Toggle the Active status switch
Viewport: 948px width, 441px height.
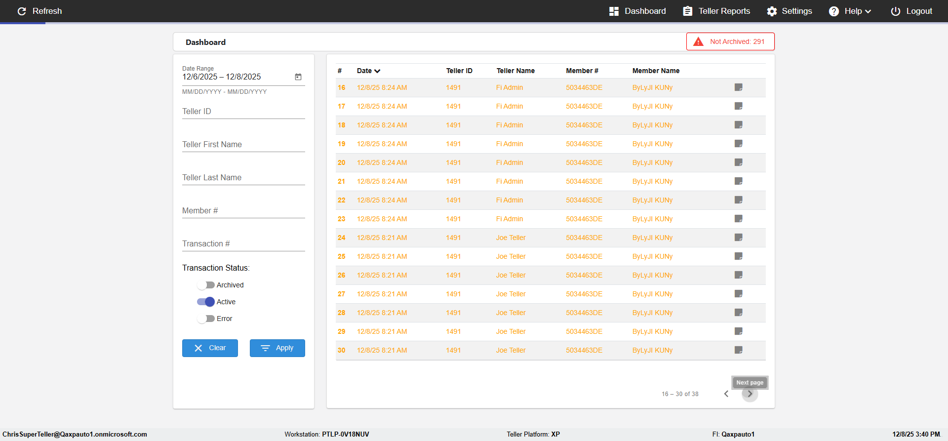point(206,302)
